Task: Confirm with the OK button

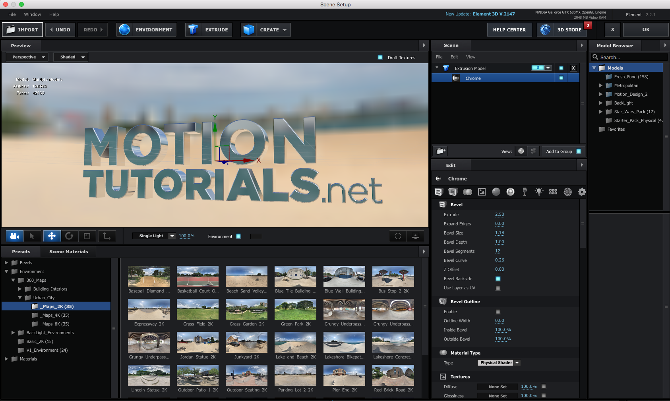Action: pyautogui.click(x=646, y=29)
